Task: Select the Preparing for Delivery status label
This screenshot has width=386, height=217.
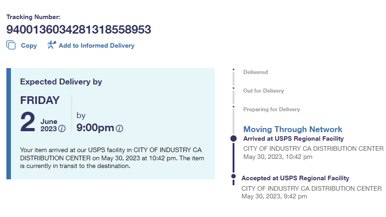Action: (x=271, y=109)
